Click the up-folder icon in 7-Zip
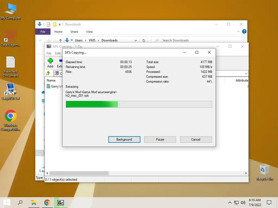 tap(48, 73)
